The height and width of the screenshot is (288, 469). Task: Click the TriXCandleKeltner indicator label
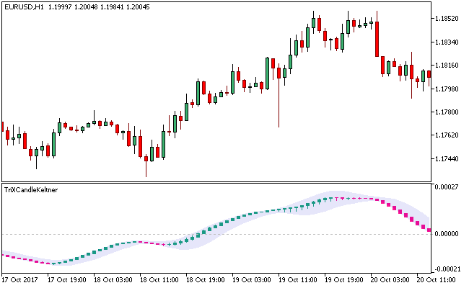[31, 190]
